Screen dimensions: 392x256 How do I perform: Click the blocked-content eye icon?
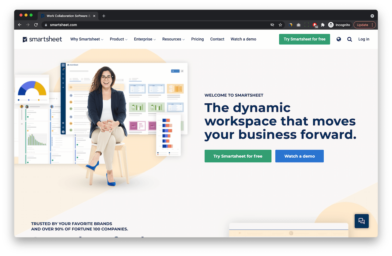[272, 25]
